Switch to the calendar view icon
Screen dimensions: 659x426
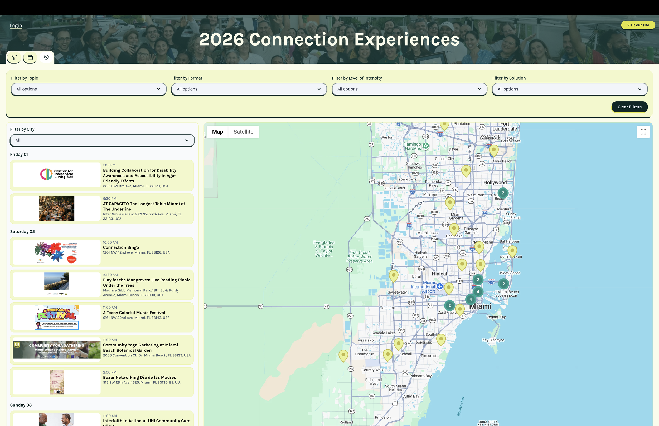30,58
